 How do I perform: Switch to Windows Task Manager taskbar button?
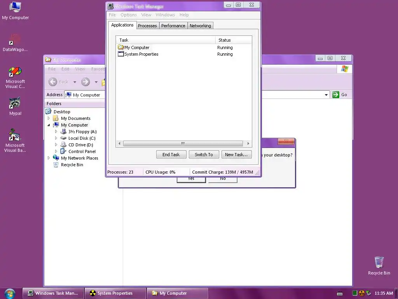(53, 293)
